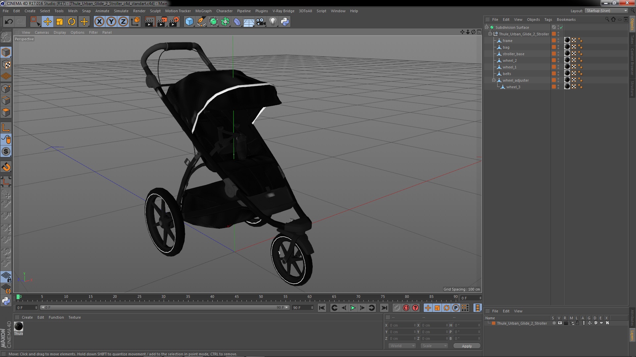The height and width of the screenshot is (357, 636).
Task: Open the MoGraph menu
Action: click(x=203, y=11)
